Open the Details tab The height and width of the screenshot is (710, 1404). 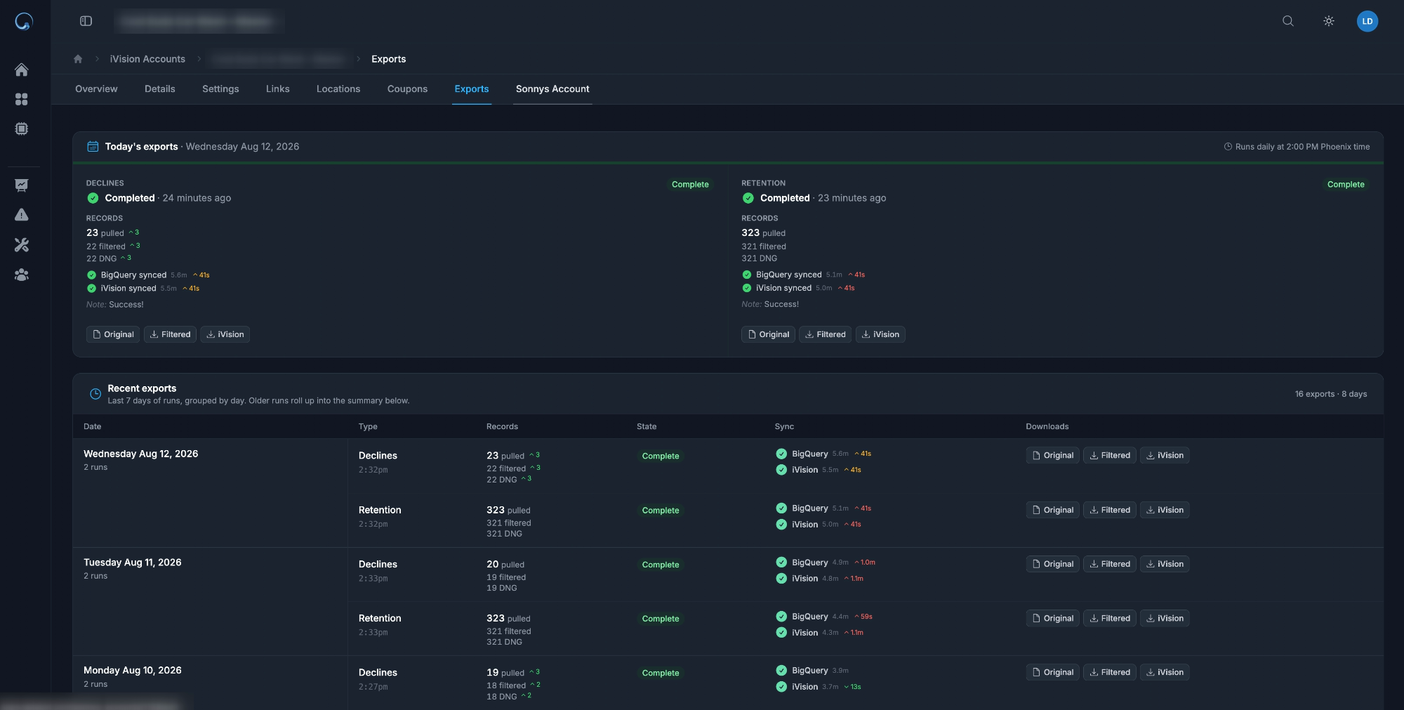[x=160, y=89]
